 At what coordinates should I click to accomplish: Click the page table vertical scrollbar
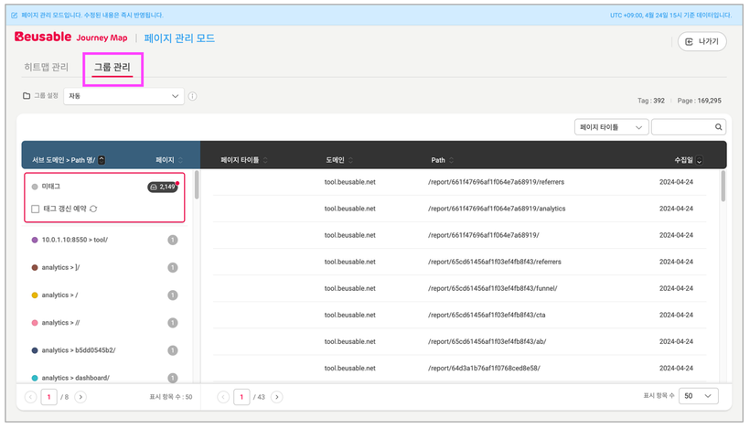(723, 187)
